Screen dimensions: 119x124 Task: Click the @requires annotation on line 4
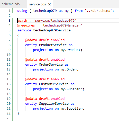[26, 25]
